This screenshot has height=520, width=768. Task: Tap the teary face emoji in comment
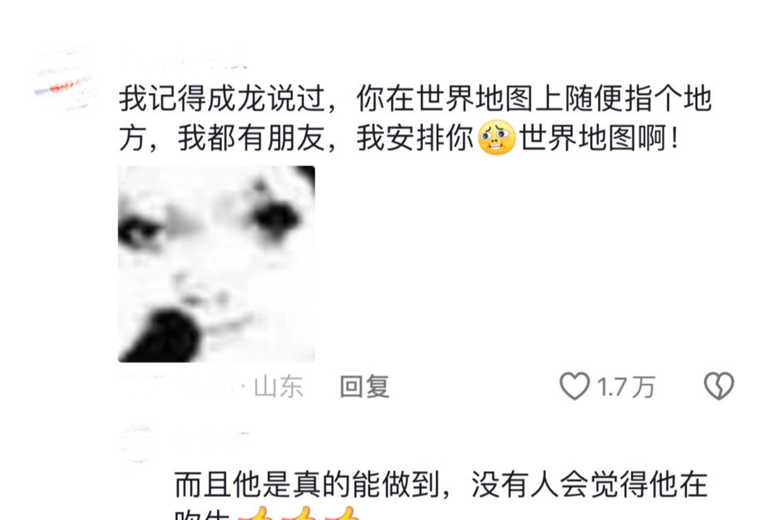(x=496, y=138)
